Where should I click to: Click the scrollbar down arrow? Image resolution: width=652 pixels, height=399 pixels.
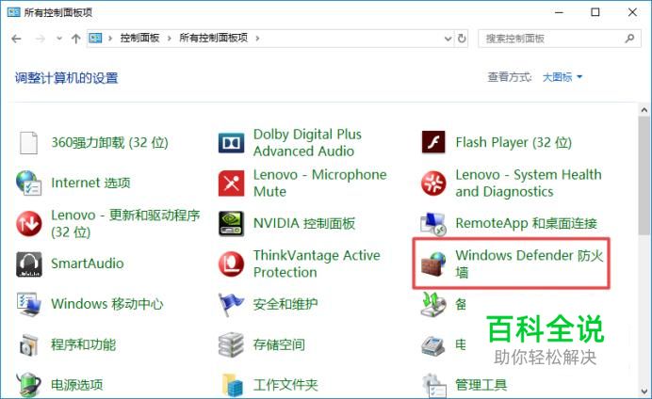[644, 391]
